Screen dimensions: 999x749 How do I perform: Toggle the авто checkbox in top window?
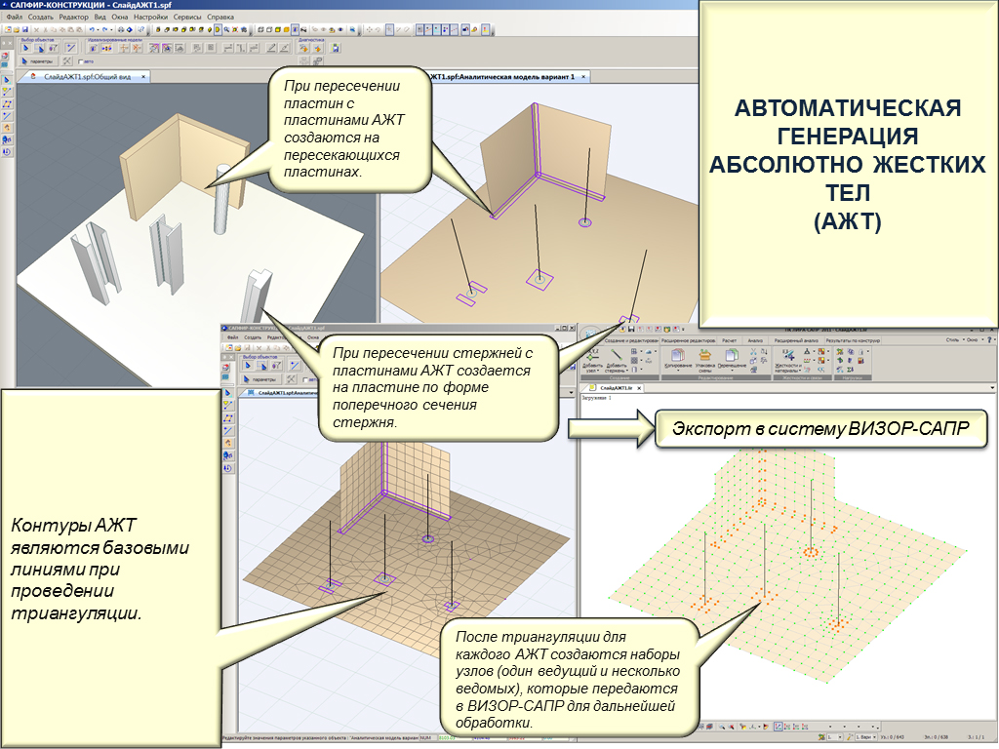point(81,61)
